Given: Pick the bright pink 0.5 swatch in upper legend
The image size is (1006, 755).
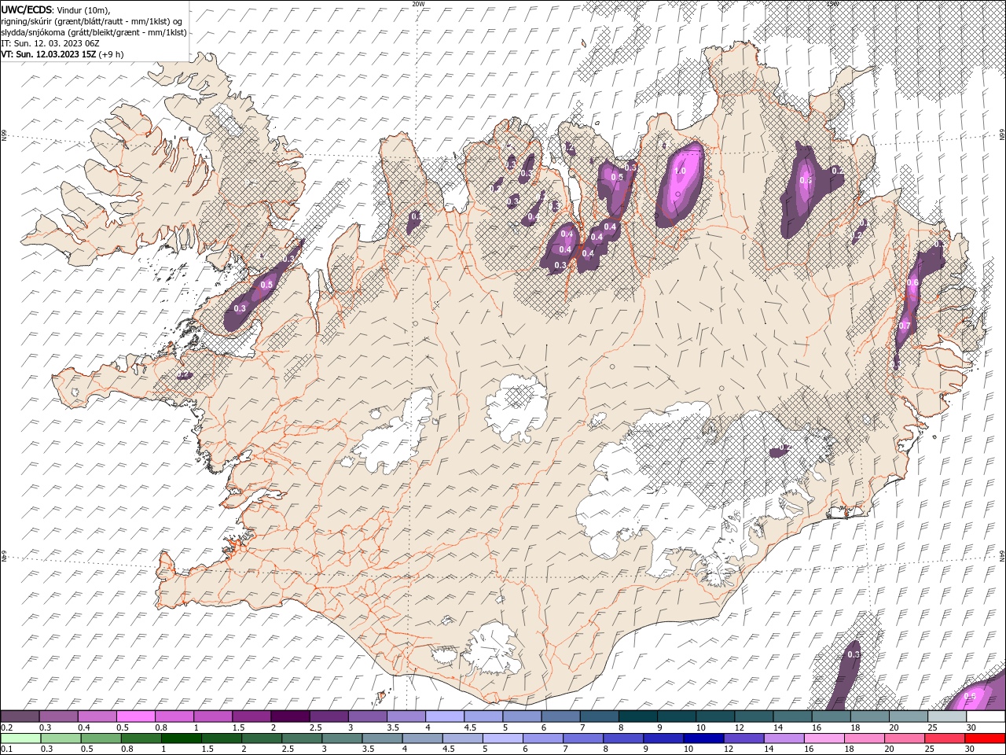Looking at the screenshot, I should coord(135,716).
